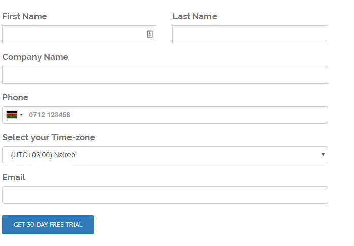Click the Last Name label
Viewport: 354px width, 246px height.
[x=195, y=16]
